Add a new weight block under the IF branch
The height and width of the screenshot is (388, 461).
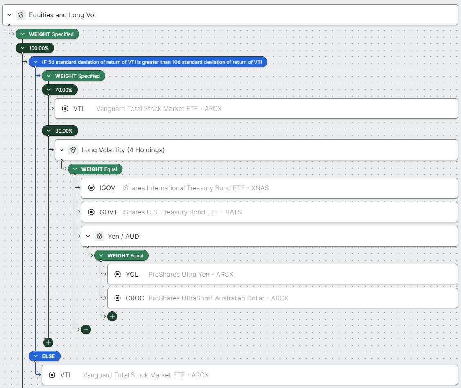point(48,343)
